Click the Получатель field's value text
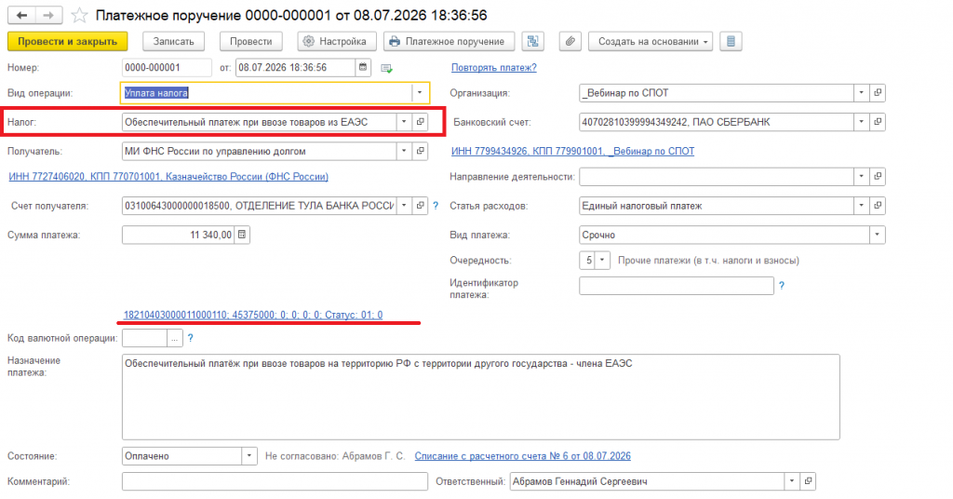Image resolution: width=953 pixels, height=499 pixels. tap(215, 151)
